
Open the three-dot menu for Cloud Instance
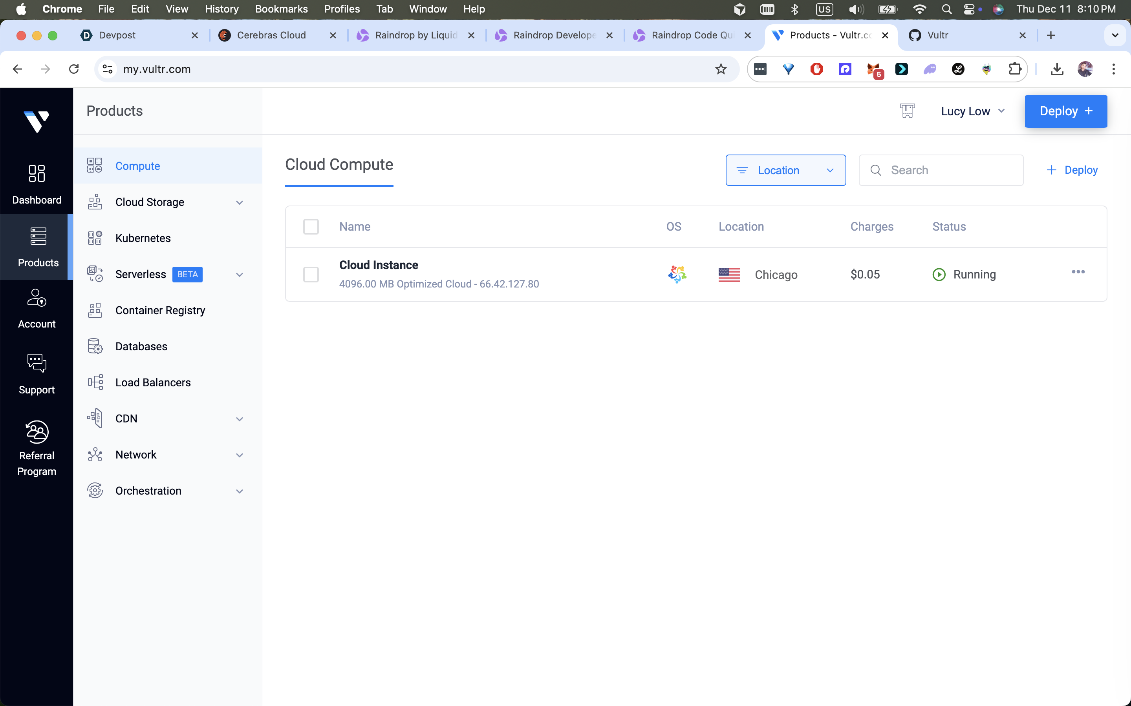(1078, 272)
